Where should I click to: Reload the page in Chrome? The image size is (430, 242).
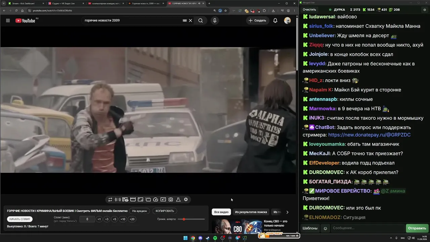16,10
